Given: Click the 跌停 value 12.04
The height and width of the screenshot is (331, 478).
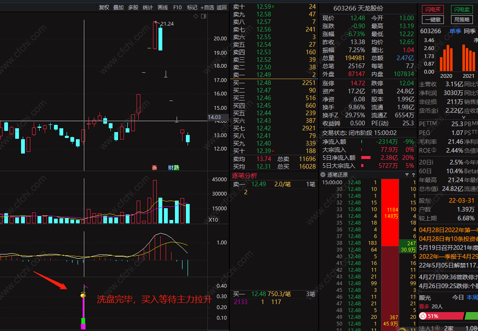Looking at the screenshot, I should 406,83.
